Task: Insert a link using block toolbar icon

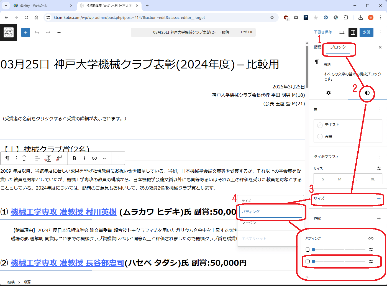Action: [x=94, y=158]
